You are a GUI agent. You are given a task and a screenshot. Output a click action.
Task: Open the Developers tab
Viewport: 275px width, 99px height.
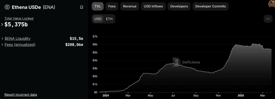pyautogui.click(x=179, y=6)
